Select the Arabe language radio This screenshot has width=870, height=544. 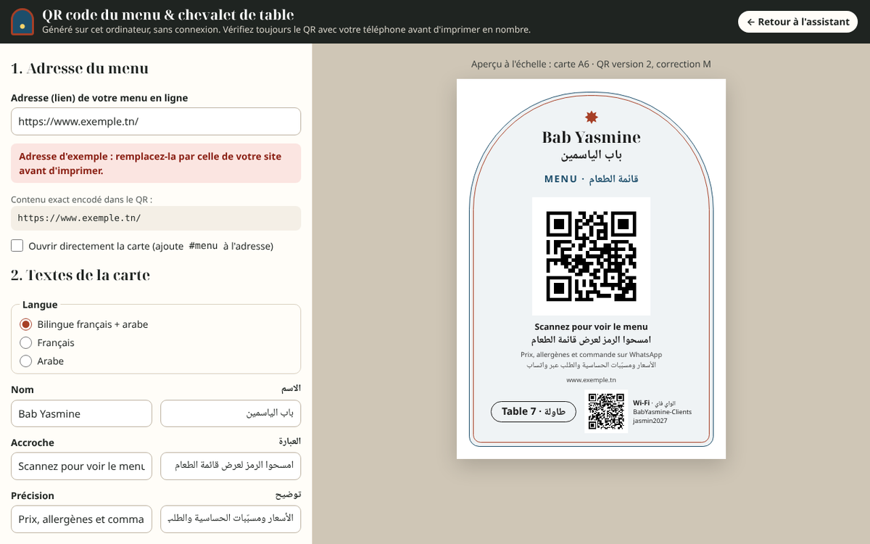[26, 360]
